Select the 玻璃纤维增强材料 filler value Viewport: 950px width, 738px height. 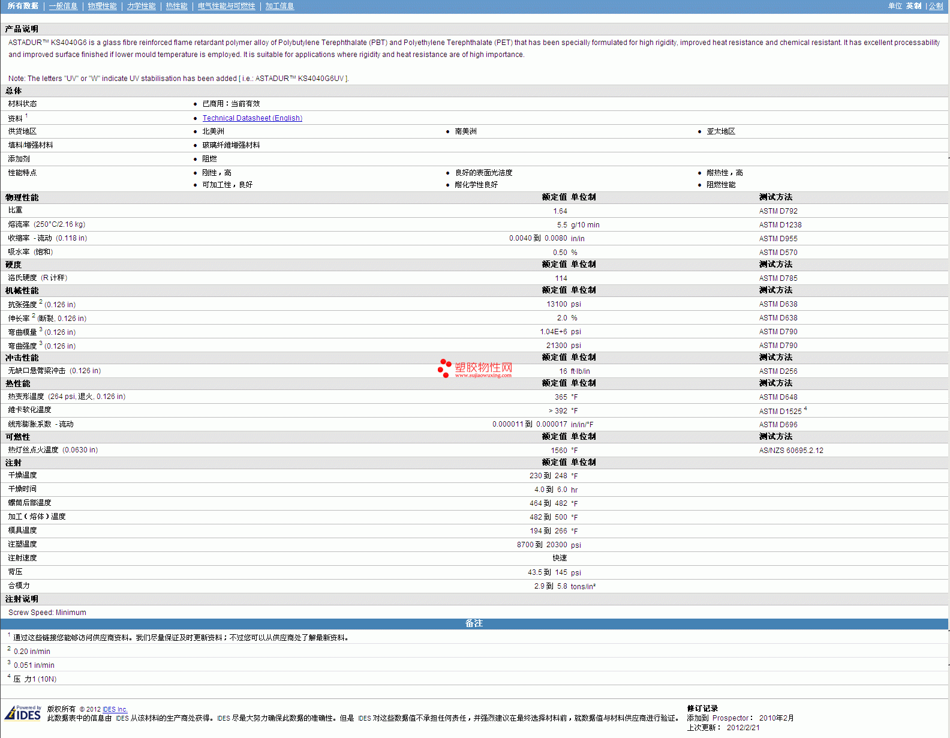[231, 145]
